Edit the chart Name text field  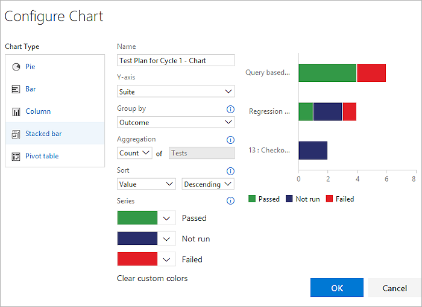[x=175, y=60]
